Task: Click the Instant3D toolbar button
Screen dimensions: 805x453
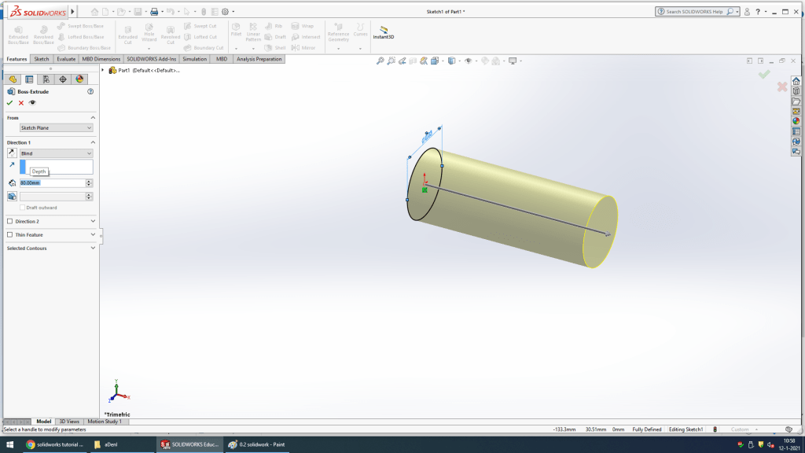Action: pyautogui.click(x=383, y=34)
